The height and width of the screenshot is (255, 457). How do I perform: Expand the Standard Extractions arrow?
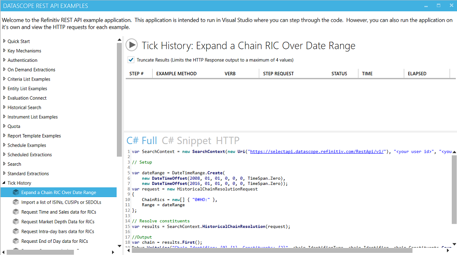(x=4, y=174)
